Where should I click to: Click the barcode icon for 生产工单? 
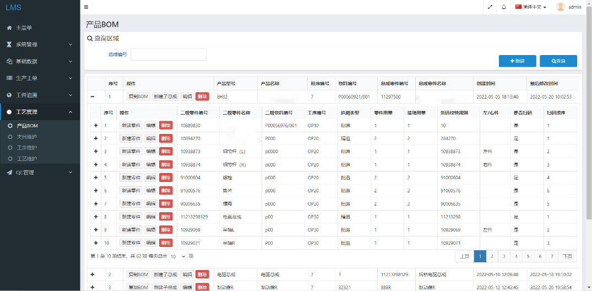(x=9, y=78)
